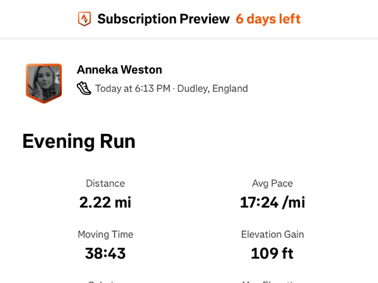This screenshot has height=283, width=378.
Task: Select the 109 ft elevation value
Action: 272,253
